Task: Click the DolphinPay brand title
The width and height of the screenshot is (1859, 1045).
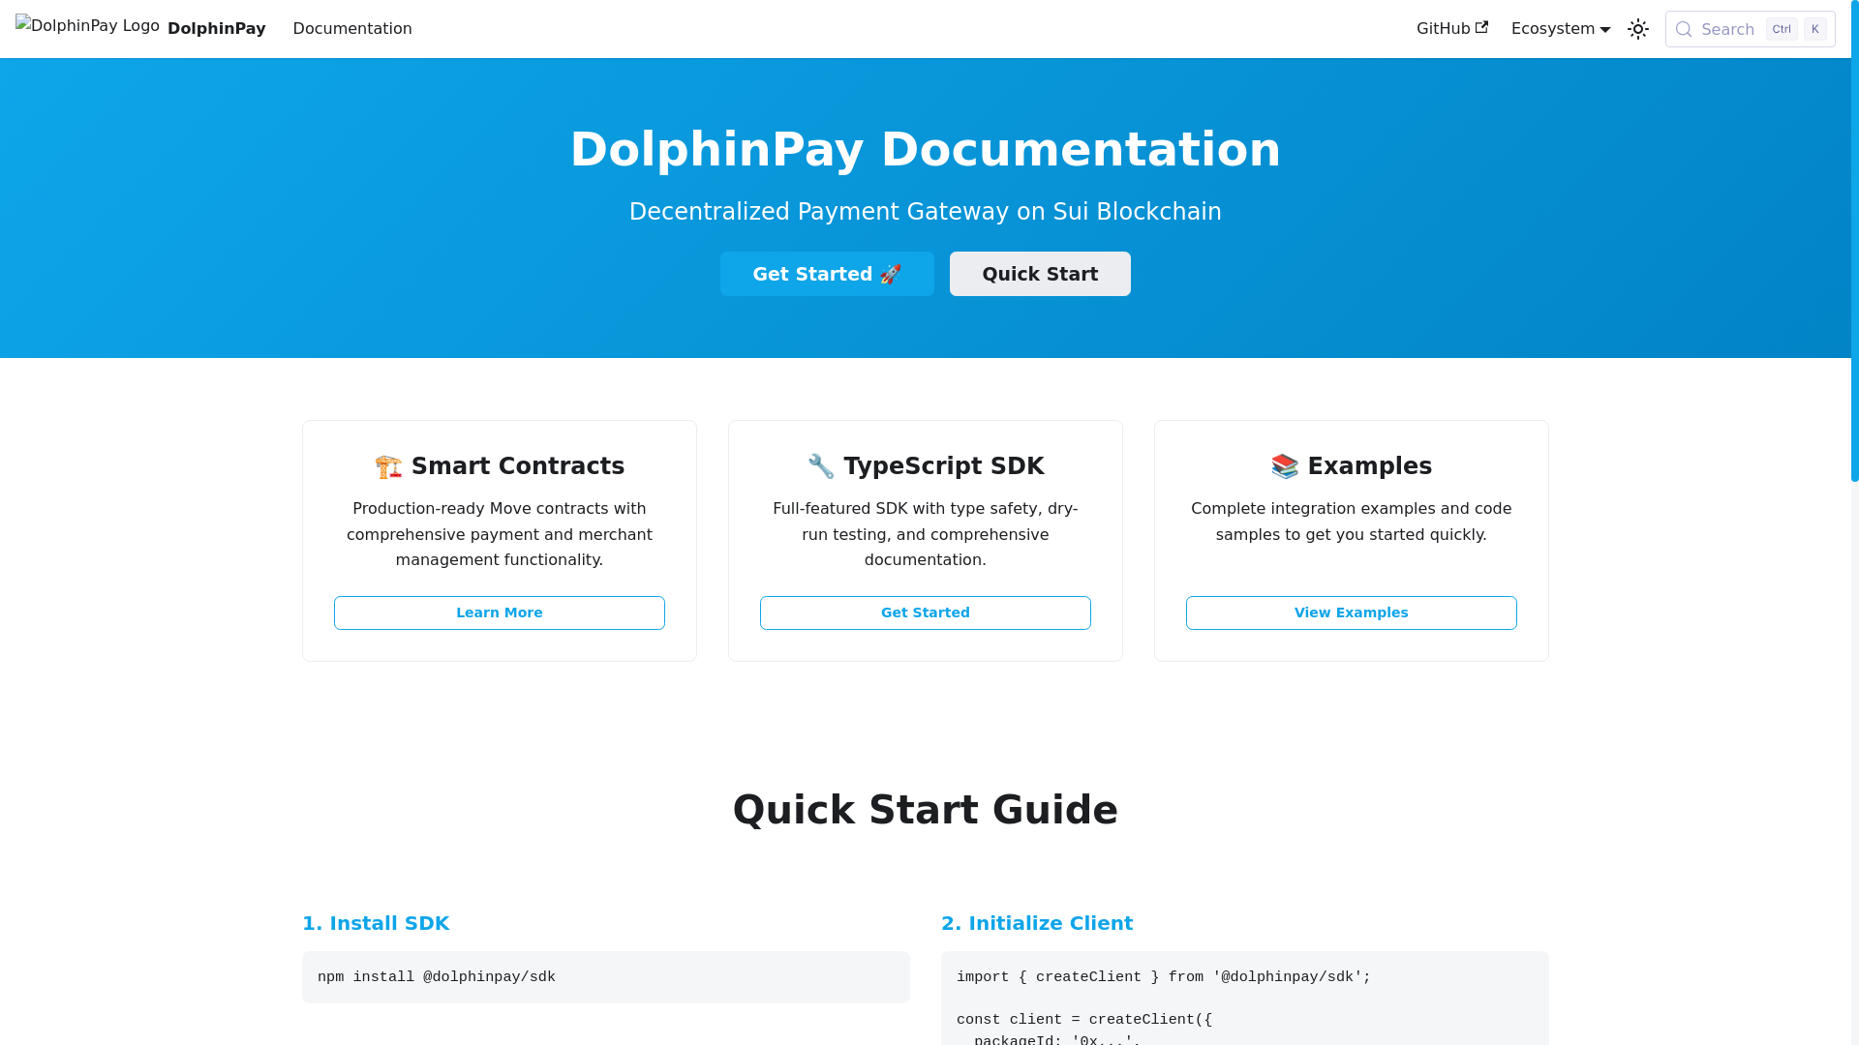Action: (x=216, y=29)
